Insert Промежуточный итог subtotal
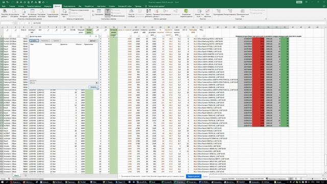Viewport: 327px width, 184px height. point(243,13)
